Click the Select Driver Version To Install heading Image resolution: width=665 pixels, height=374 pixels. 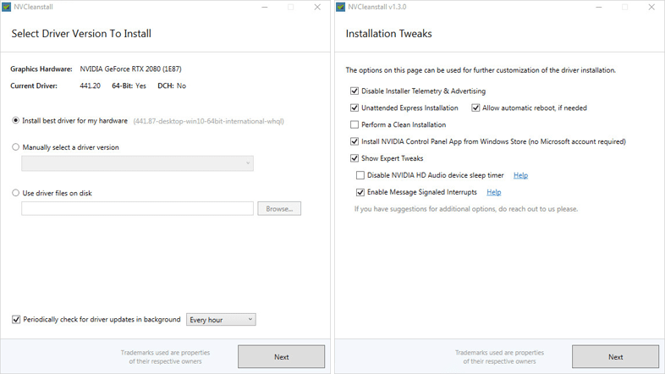click(x=81, y=34)
